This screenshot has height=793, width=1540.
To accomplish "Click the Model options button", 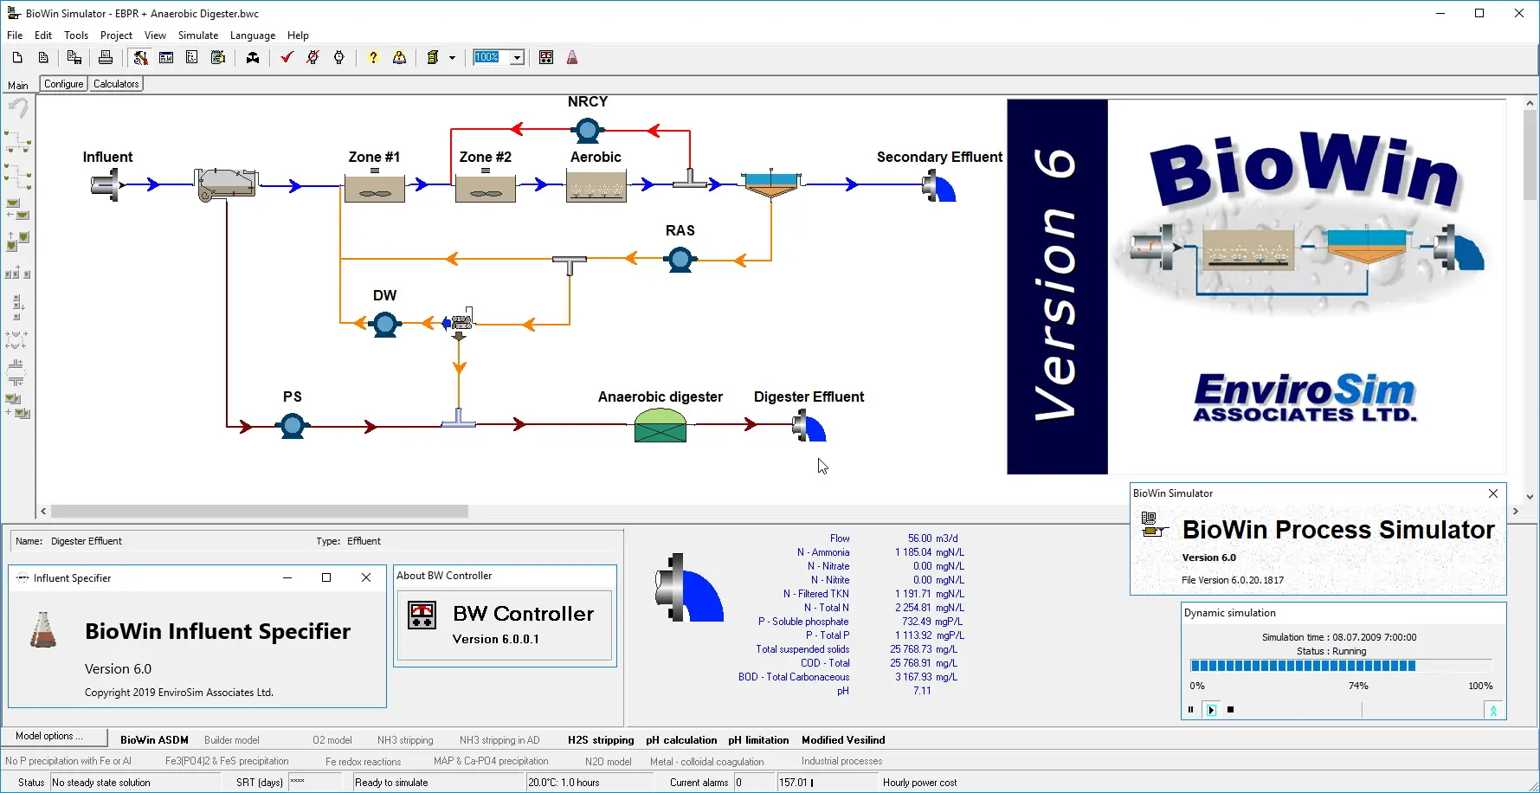I will (54, 736).
